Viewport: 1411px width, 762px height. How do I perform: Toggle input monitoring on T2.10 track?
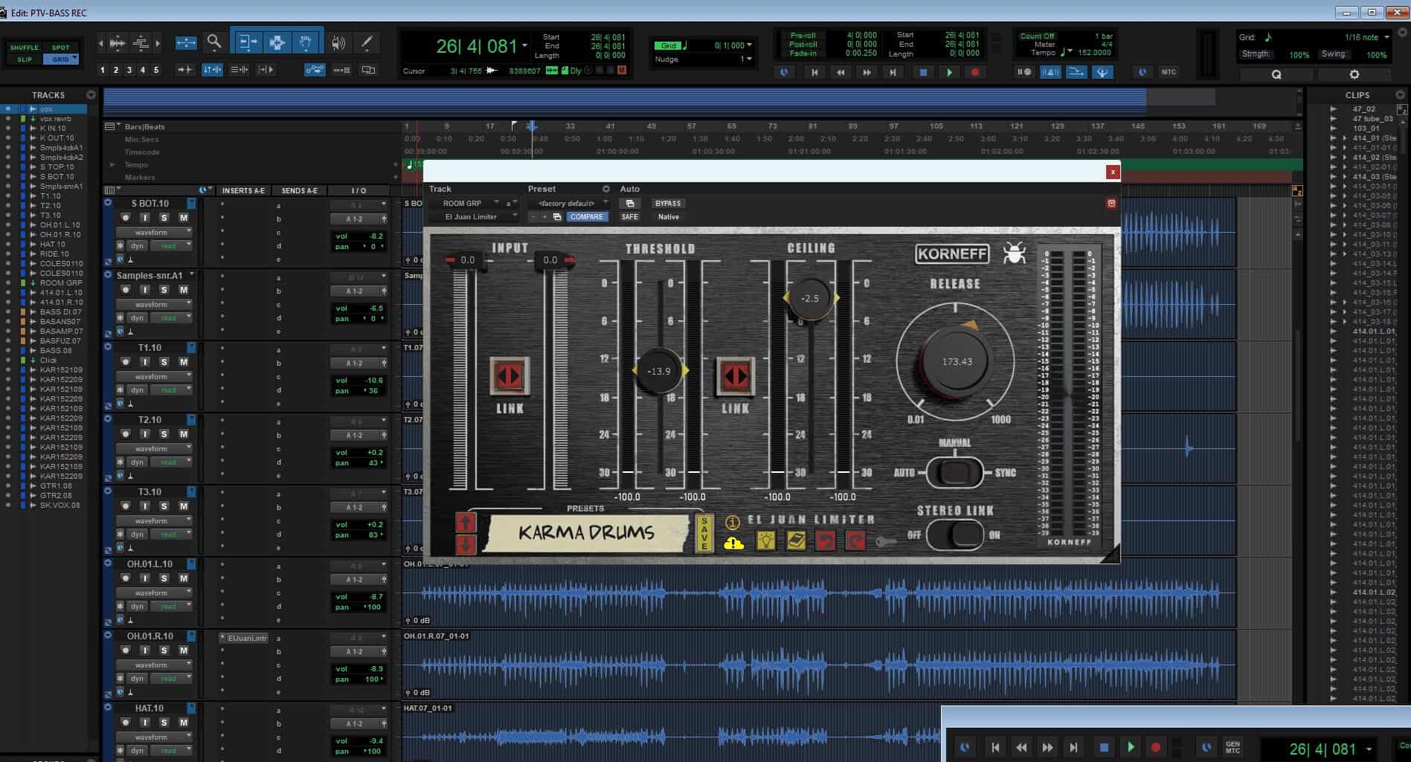pos(145,434)
